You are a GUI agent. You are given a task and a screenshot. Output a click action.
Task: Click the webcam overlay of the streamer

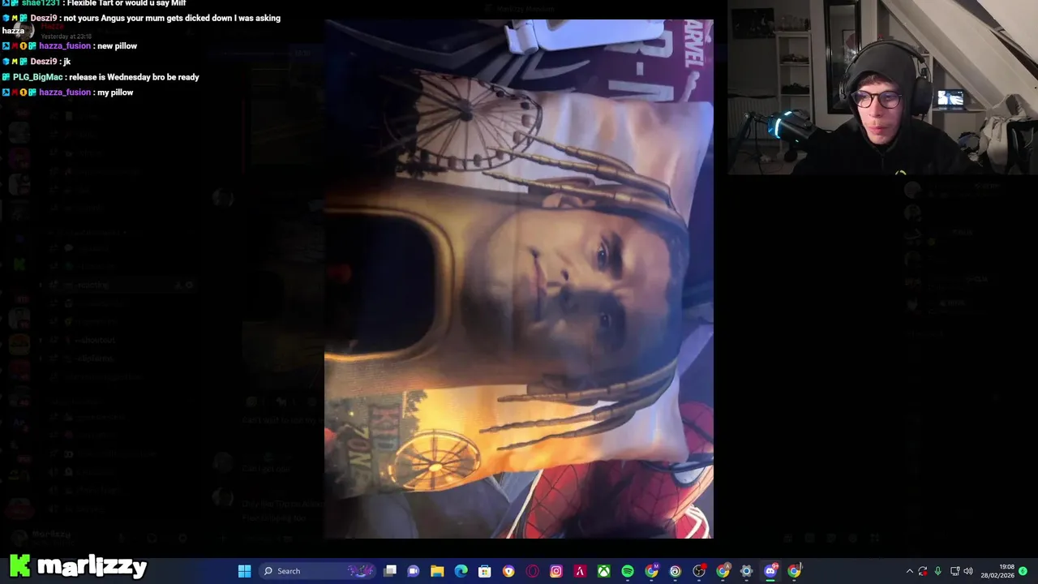click(882, 87)
